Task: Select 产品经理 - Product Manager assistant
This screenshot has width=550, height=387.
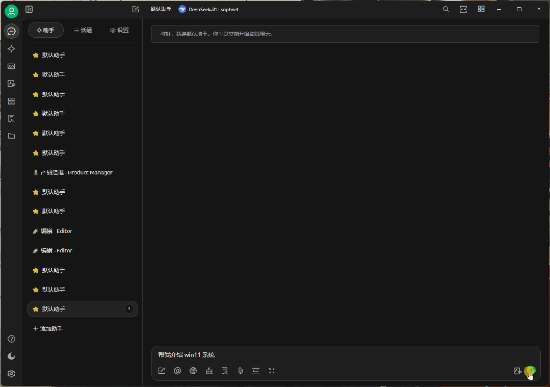Action: tap(76, 172)
